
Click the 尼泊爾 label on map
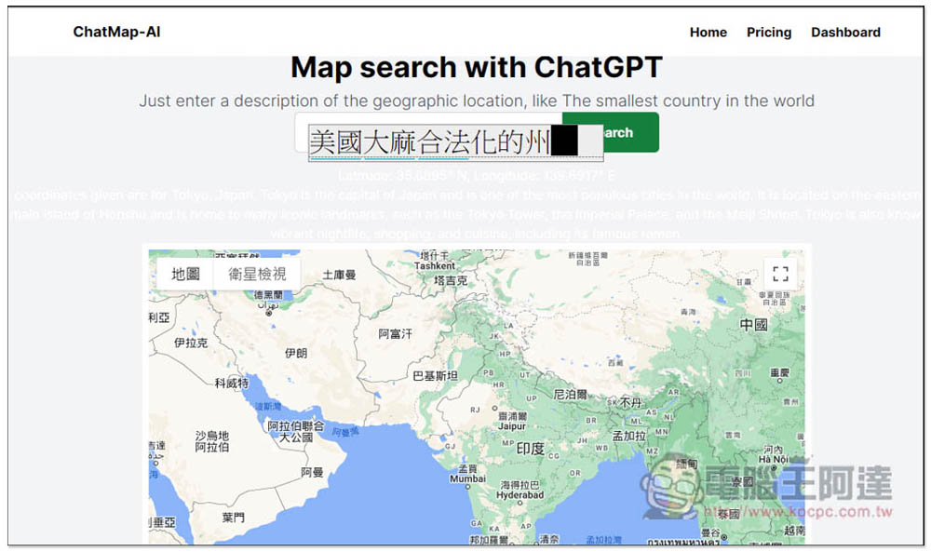570,394
